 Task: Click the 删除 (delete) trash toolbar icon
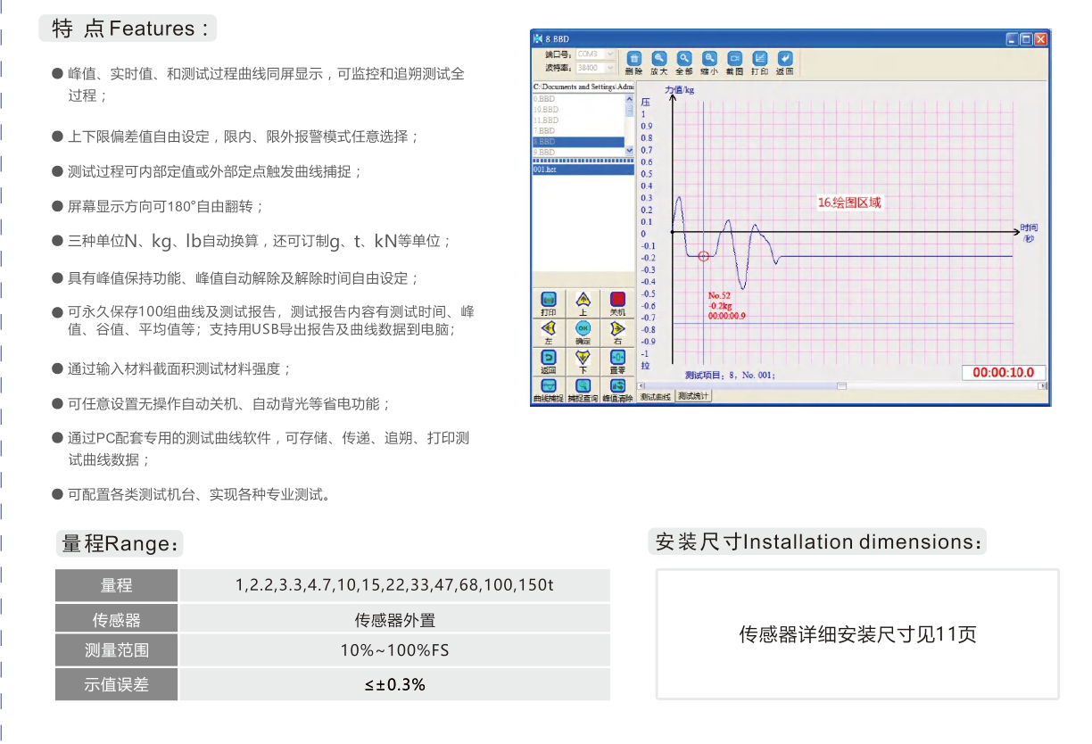click(x=633, y=57)
